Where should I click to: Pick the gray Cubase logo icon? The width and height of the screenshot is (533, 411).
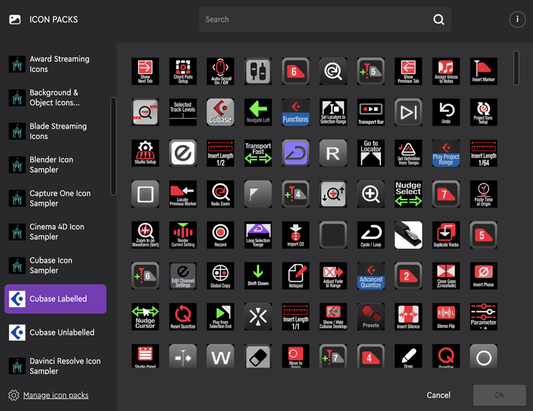pos(221,112)
